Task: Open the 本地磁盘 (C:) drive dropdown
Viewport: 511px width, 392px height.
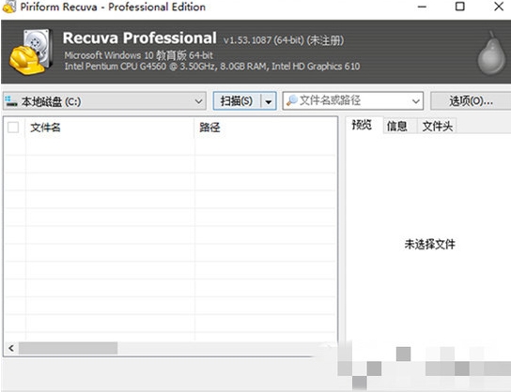Action: (104, 101)
